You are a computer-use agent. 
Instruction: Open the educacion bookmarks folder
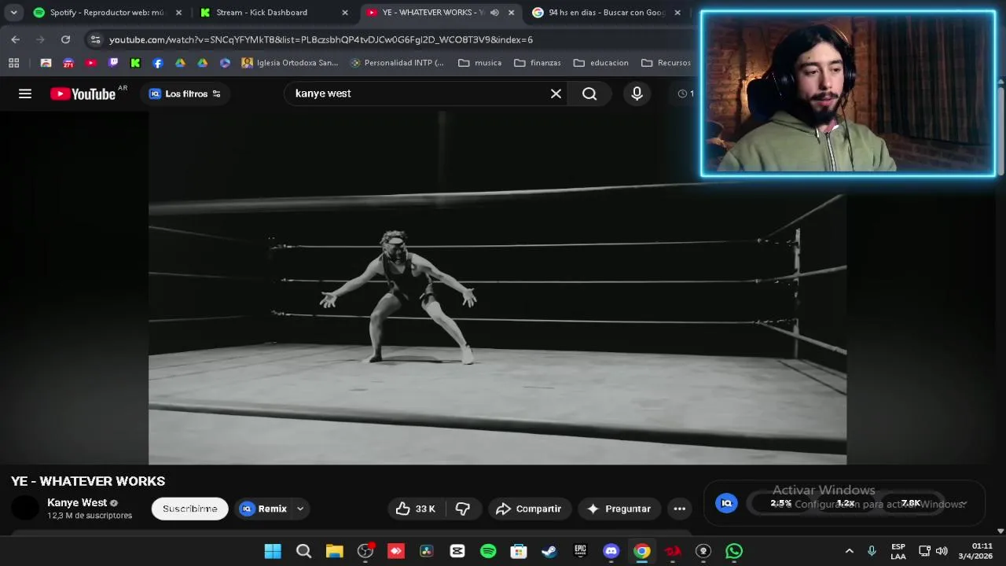tap(601, 63)
